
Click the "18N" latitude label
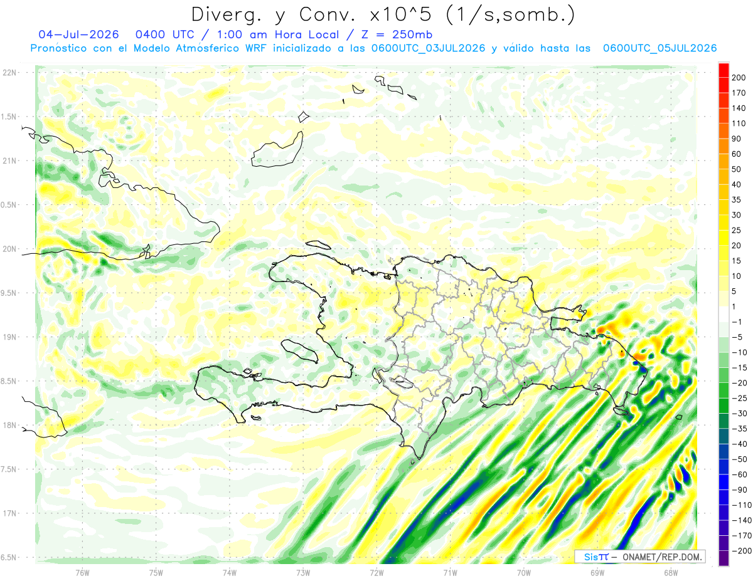pyautogui.click(x=9, y=425)
